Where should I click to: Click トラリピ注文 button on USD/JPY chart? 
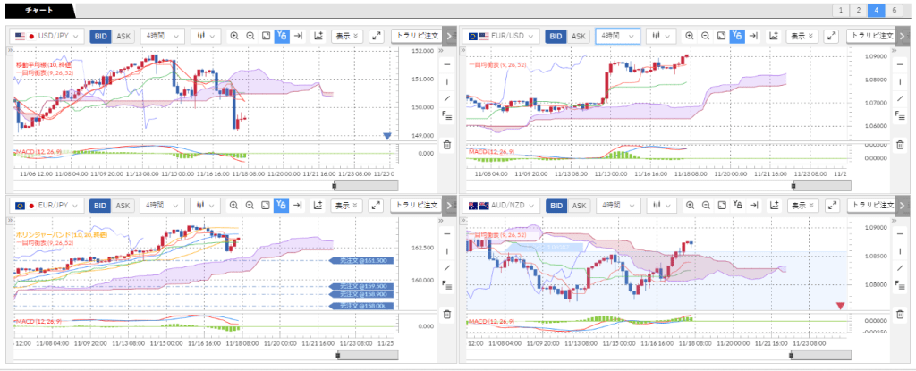418,36
